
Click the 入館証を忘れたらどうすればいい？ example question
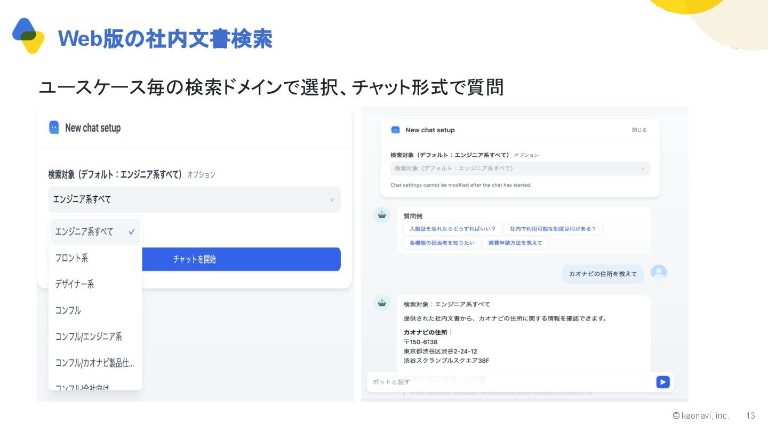[452, 229]
